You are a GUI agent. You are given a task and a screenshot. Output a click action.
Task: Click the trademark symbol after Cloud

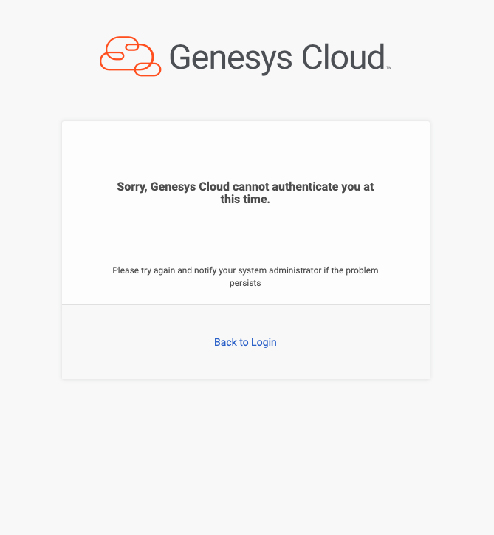click(389, 67)
